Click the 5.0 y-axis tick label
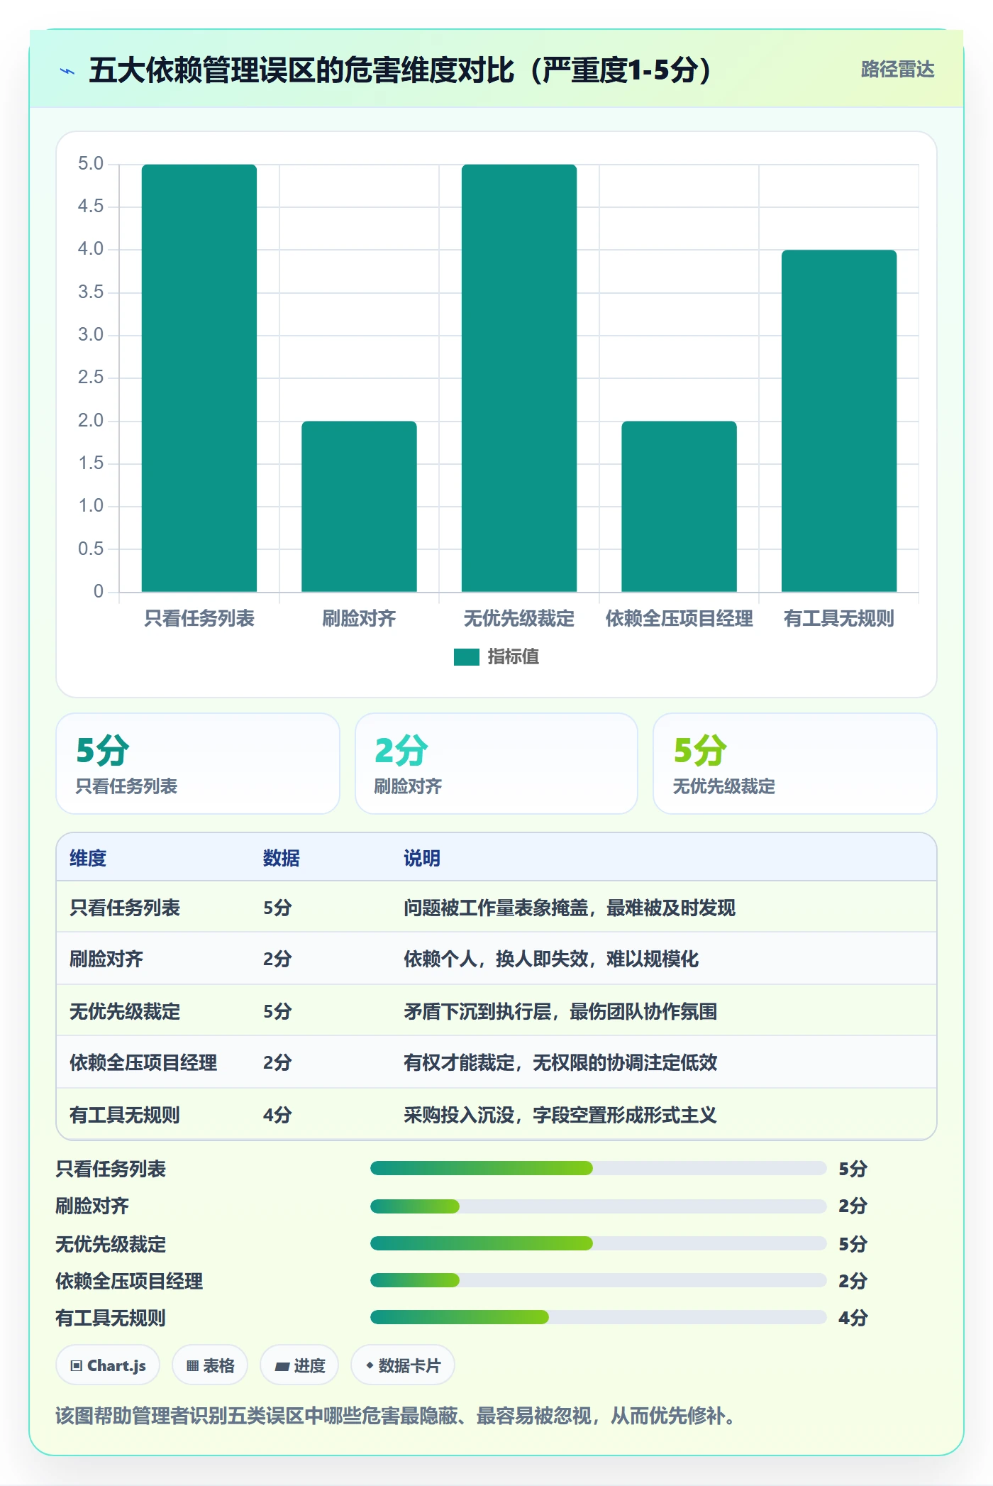The width and height of the screenshot is (993, 1486). point(91,164)
